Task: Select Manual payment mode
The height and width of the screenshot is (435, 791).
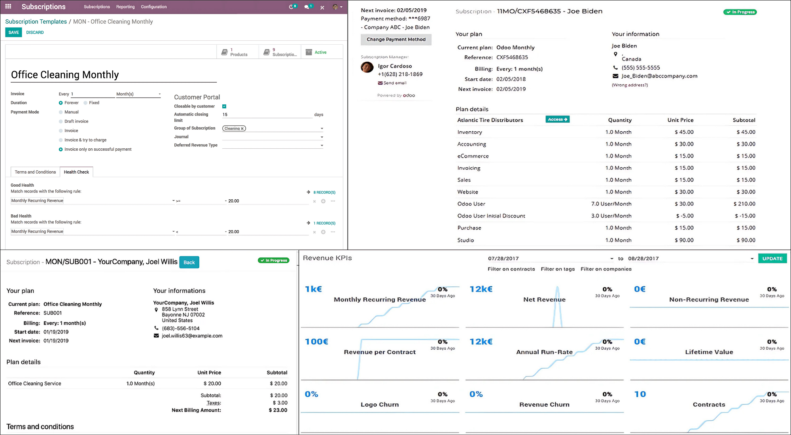Action: pos(61,112)
